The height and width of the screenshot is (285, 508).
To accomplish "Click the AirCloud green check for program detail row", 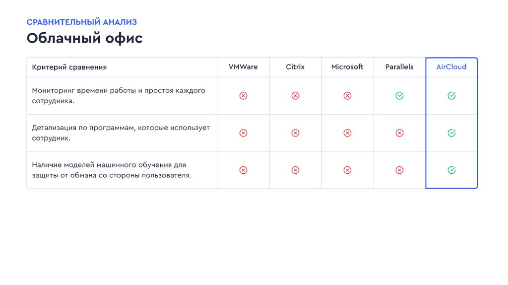I will pos(451,133).
